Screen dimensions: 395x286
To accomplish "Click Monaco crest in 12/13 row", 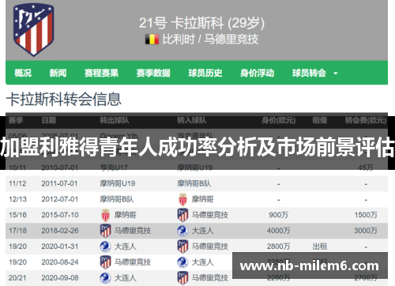I will click(182, 199).
